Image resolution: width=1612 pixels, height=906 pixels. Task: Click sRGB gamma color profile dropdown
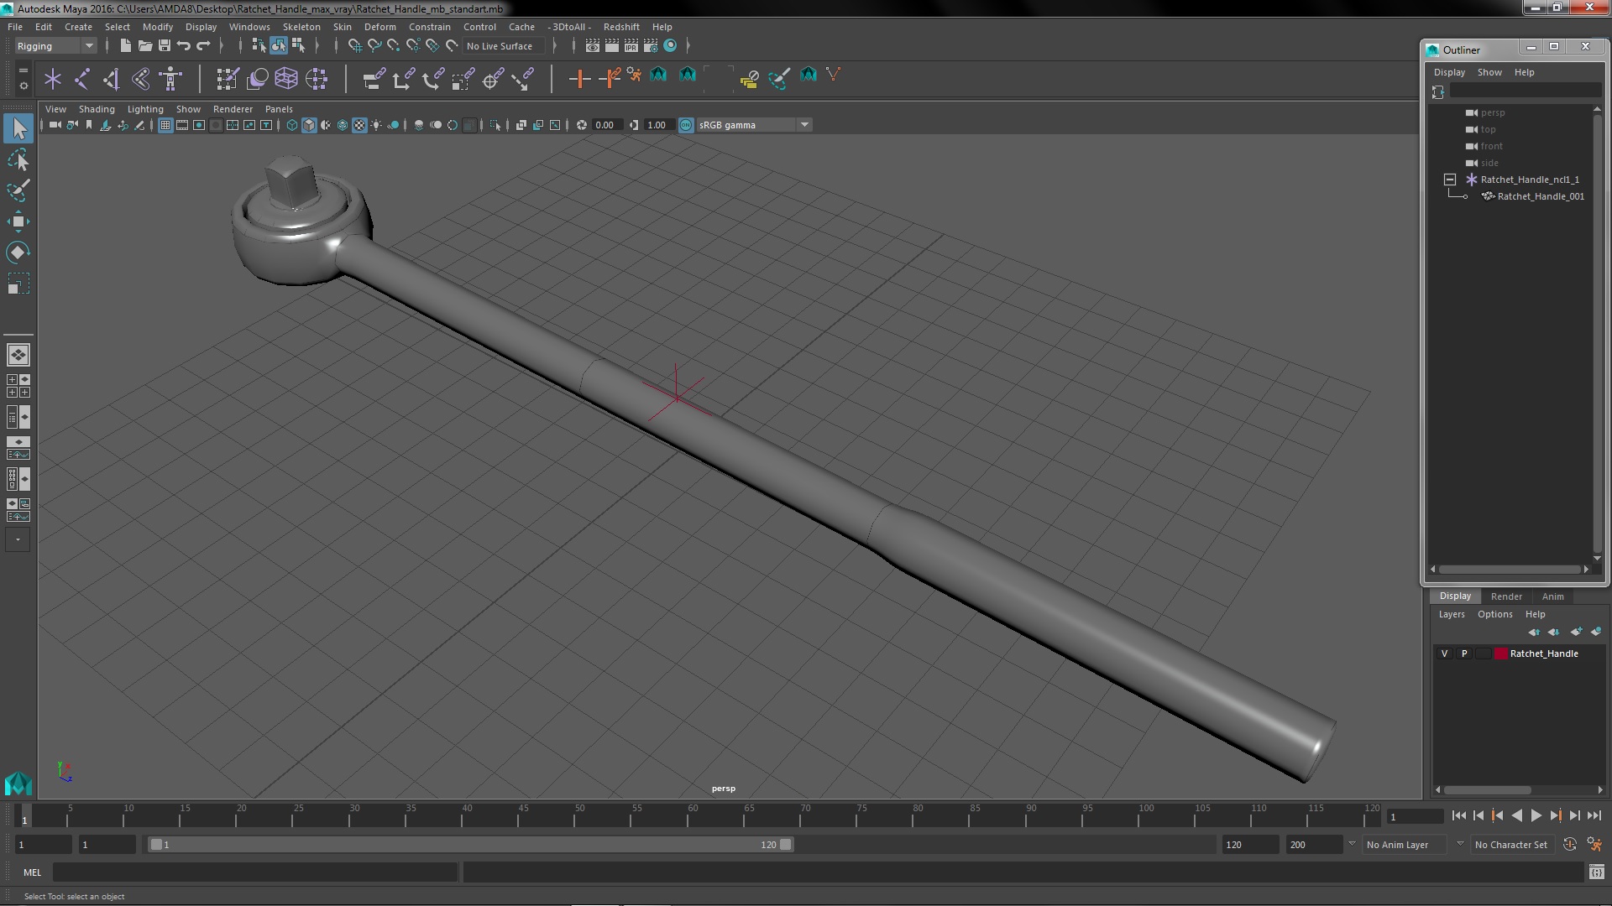tap(746, 124)
